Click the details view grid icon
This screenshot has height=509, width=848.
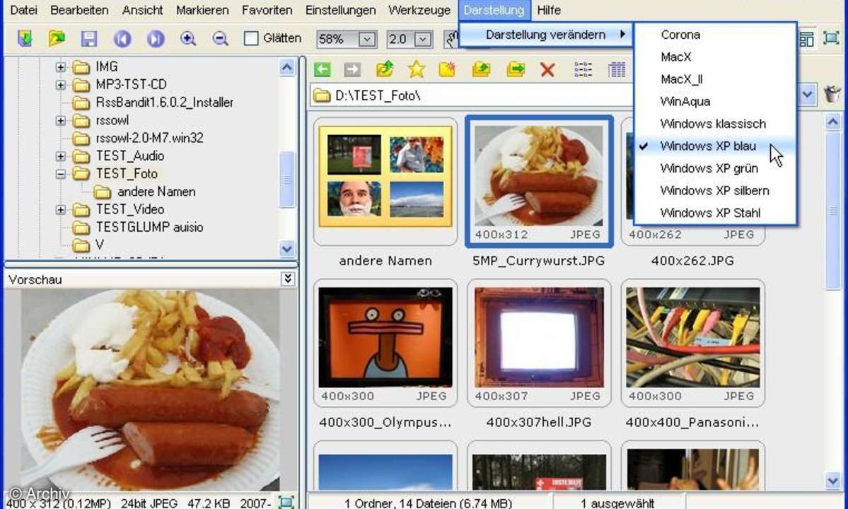(617, 69)
